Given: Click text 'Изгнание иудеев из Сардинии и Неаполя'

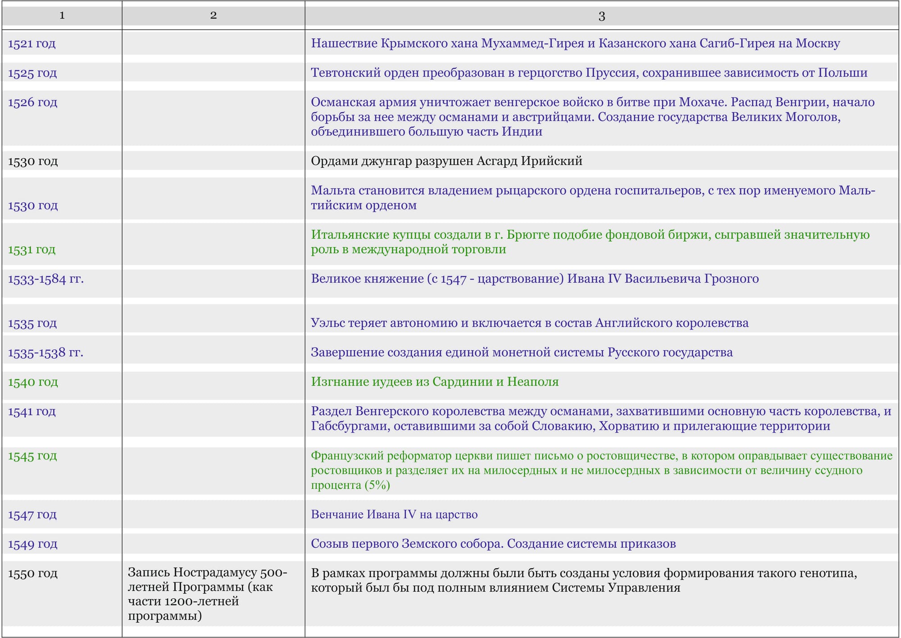Looking at the screenshot, I should coord(435,382).
